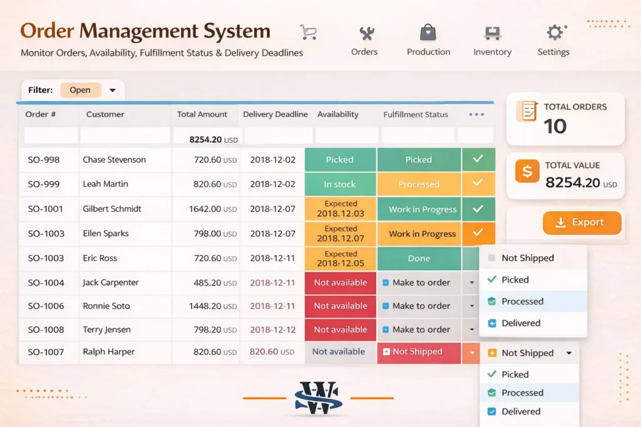Open the shopping cart icon in header
This screenshot has height=427, width=641.
(308, 30)
